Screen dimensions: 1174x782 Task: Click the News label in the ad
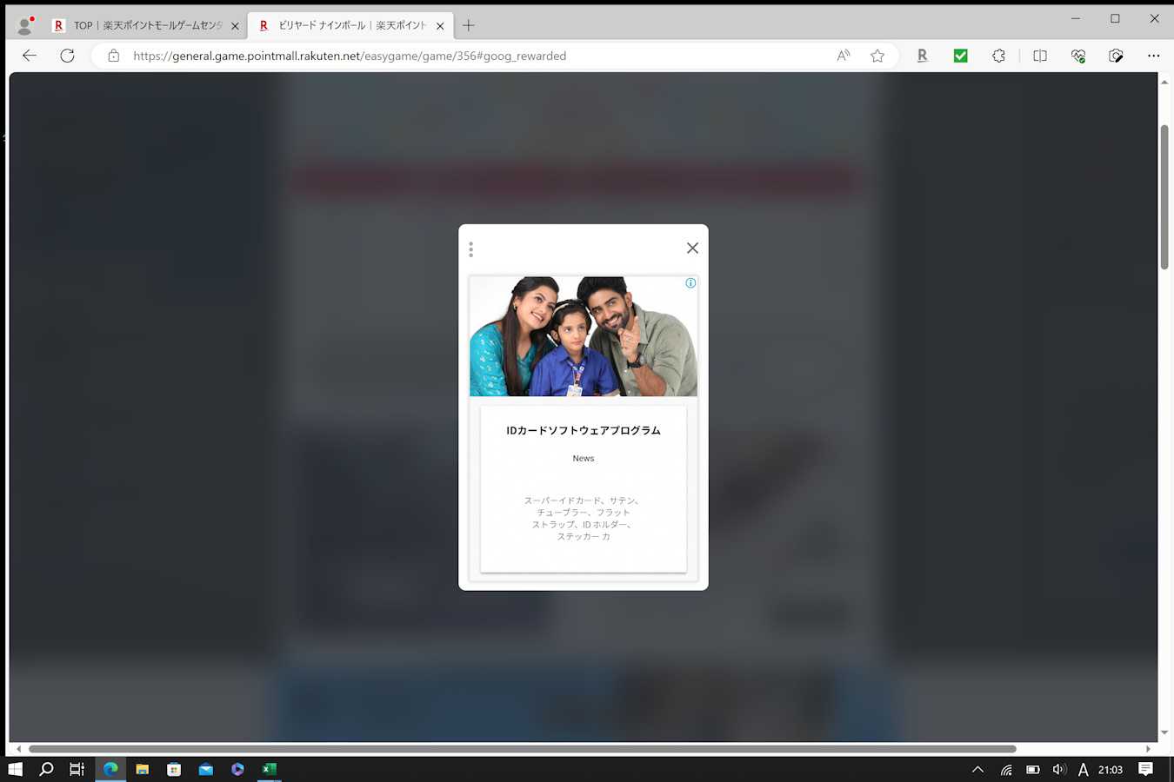[584, 458]
